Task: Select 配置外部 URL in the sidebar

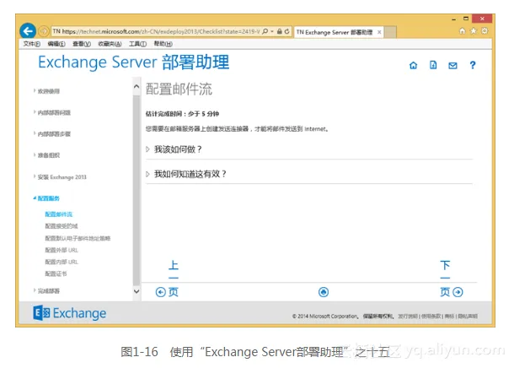Action: point(62,250)
